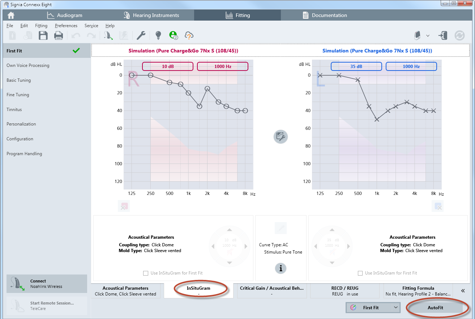Click the left ear 1000 Hz value box

[x=411, y=67]
